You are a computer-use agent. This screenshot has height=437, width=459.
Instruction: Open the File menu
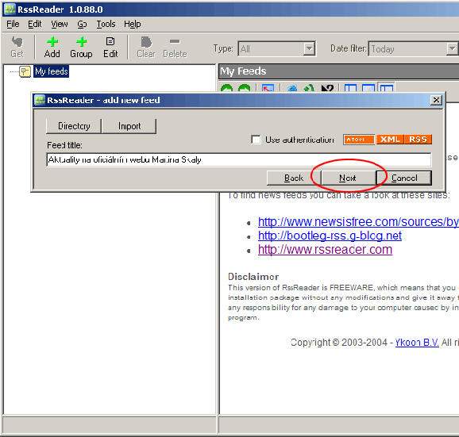pos(13,24)
